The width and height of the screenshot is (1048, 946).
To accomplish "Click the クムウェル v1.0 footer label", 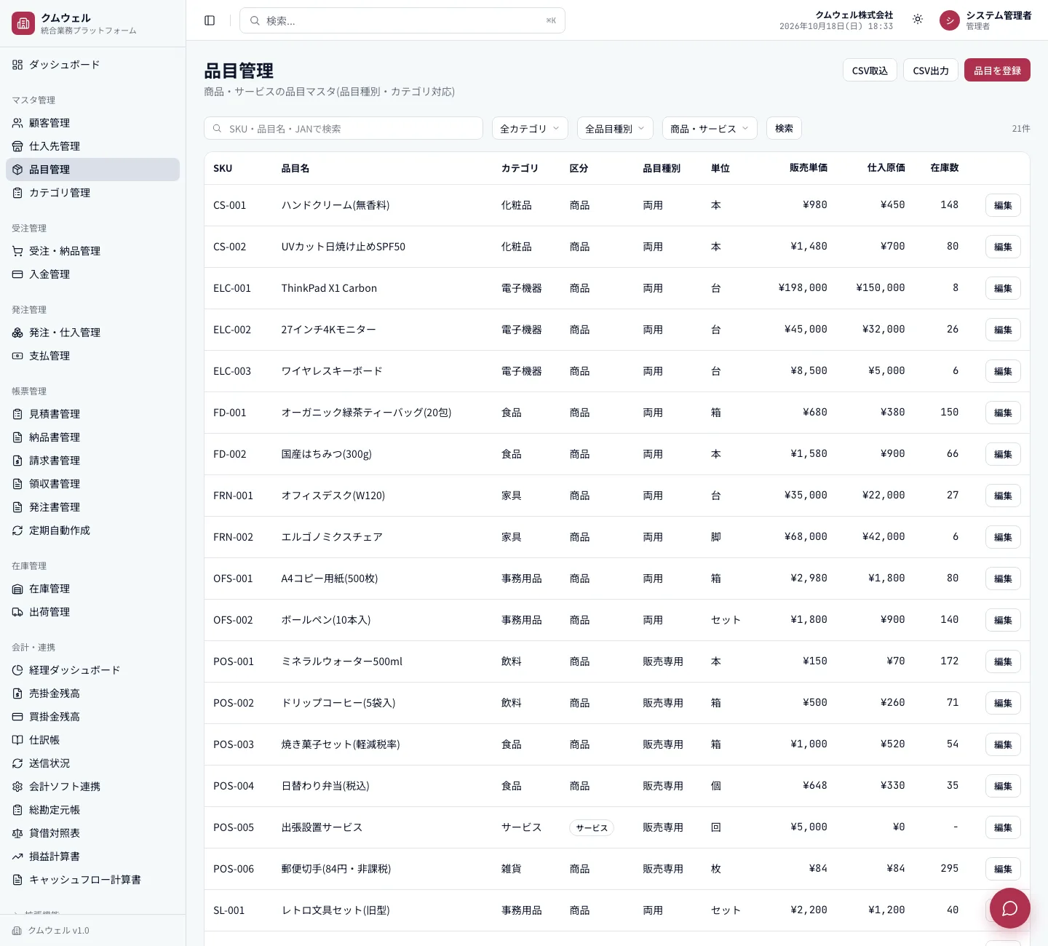I will [x=58, y=931].
